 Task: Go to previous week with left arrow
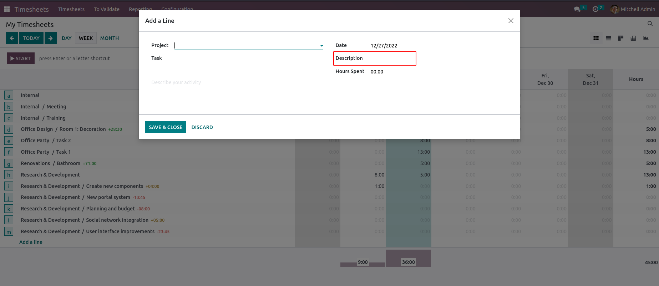[12, 38]
